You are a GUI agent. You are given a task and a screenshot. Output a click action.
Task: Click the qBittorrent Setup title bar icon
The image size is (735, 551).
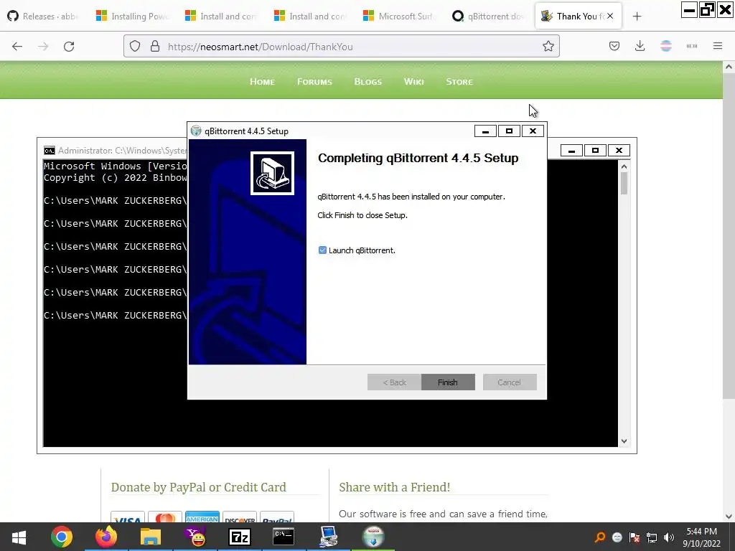196,131
